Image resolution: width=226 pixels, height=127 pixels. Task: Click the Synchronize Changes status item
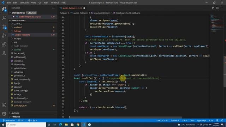(x=22, y=121)
